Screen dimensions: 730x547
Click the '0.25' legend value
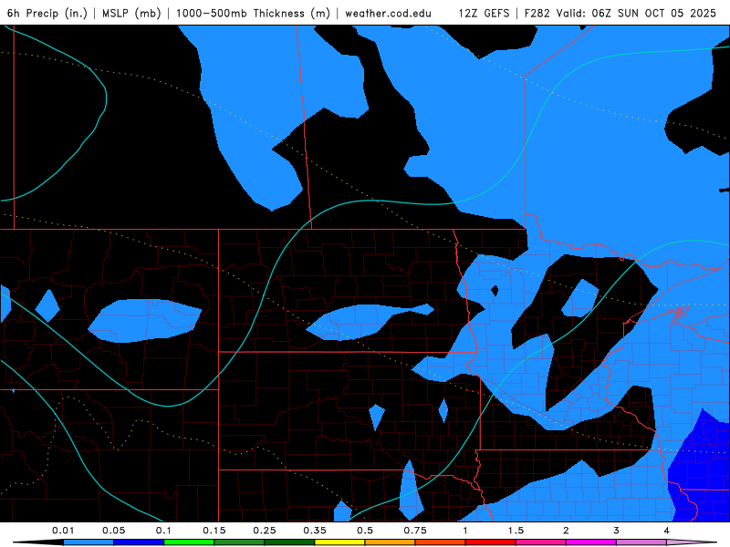pyautogui.click(x=265, y=531)
